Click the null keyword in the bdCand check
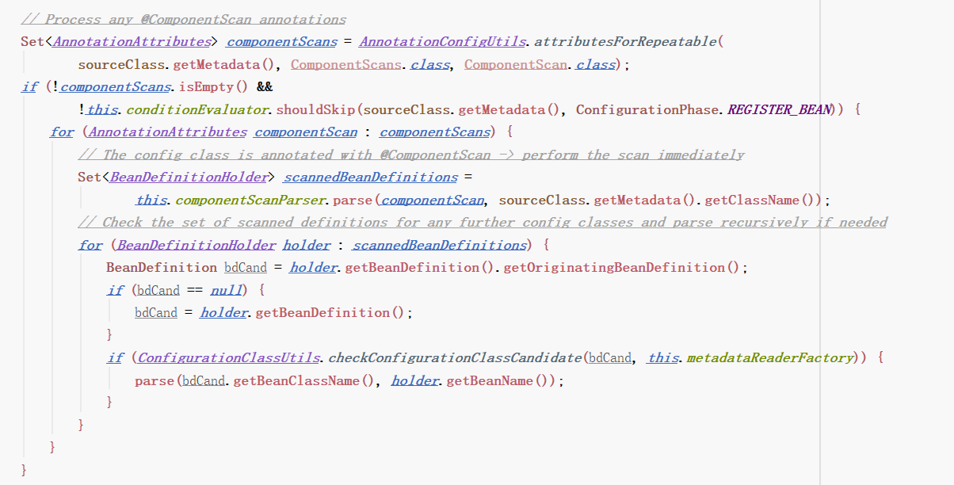Image resolution: width=954 pixels, height=485 pixels. coord(227,290)
